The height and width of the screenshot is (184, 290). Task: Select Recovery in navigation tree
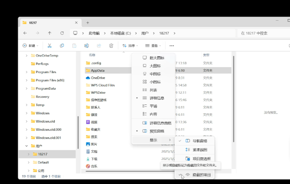coord(42,97)
